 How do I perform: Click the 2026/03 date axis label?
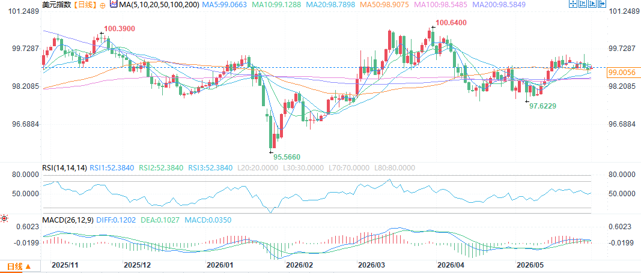(371, 265)
